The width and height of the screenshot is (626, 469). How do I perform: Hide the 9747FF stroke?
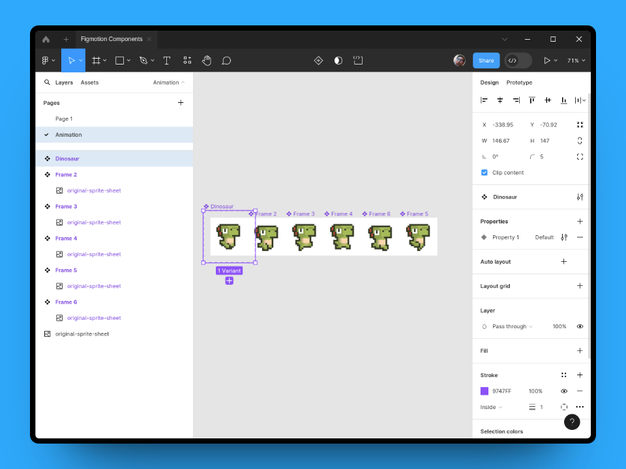(x=563, y=391)
